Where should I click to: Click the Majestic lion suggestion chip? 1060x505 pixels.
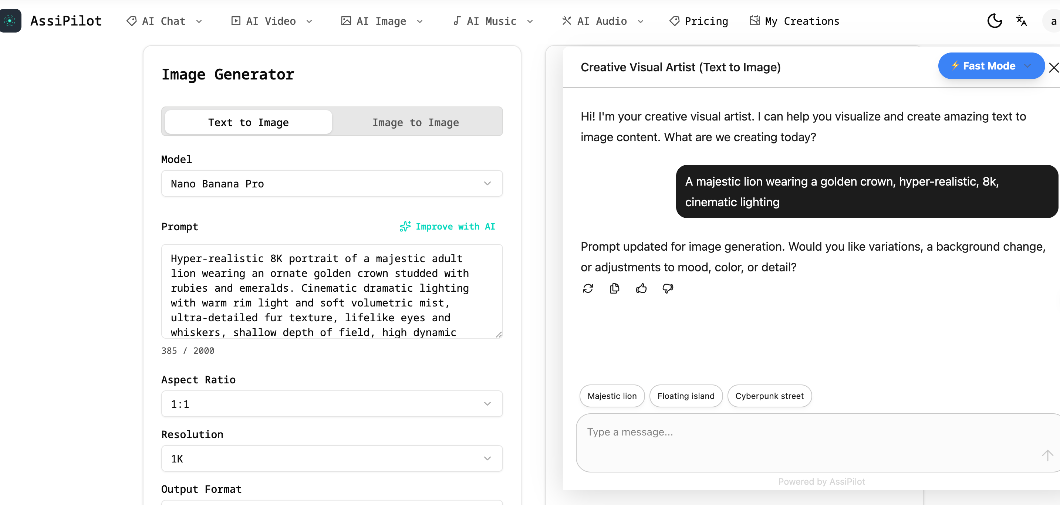611,396
